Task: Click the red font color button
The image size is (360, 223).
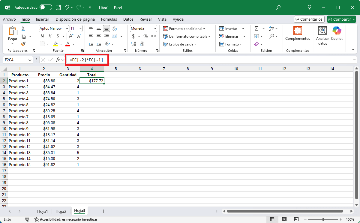Action: click(x=68, y=44)
